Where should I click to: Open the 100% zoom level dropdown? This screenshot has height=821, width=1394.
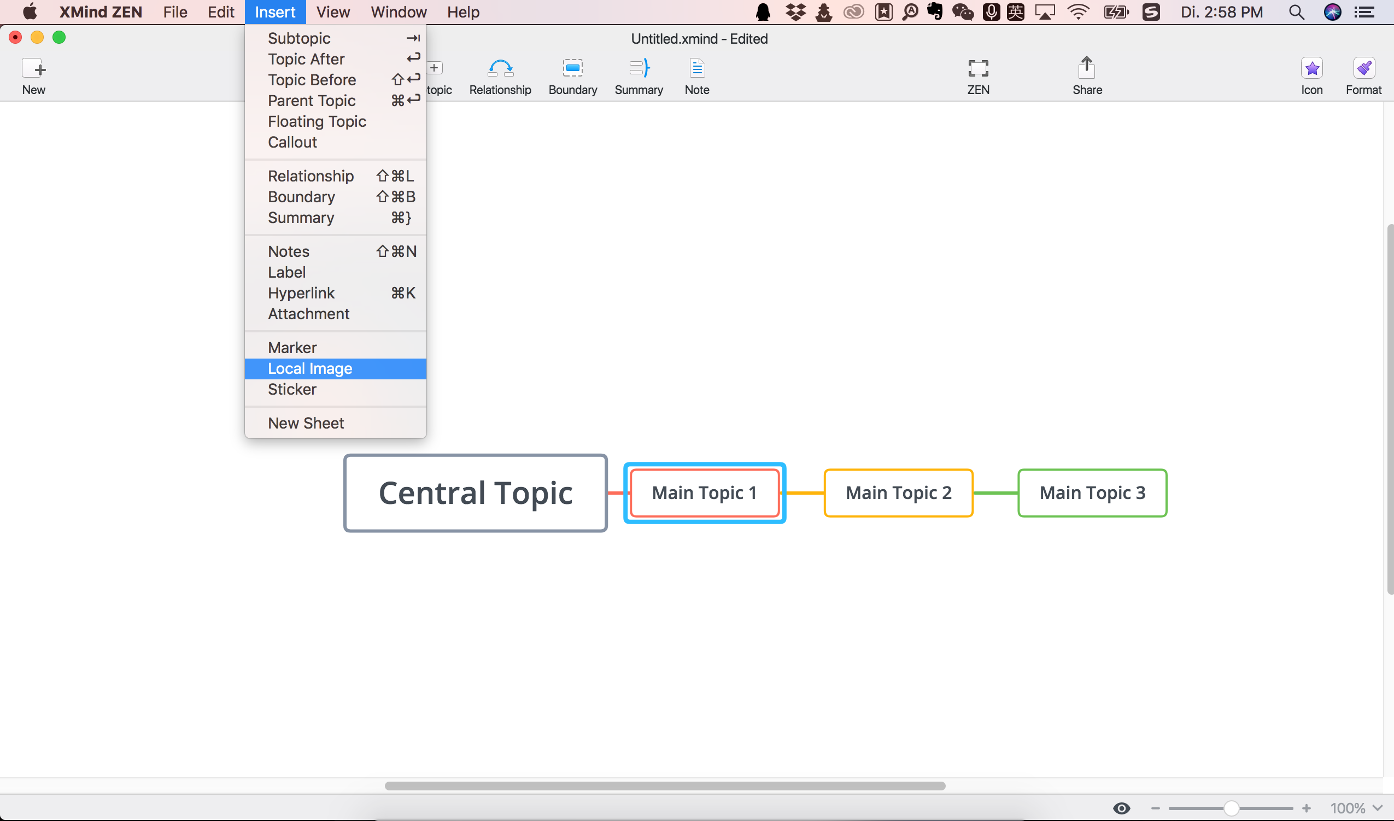tap(1356, 808)
